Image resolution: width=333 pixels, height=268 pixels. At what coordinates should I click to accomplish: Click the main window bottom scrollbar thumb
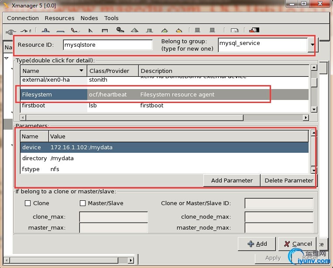point(64,260)
